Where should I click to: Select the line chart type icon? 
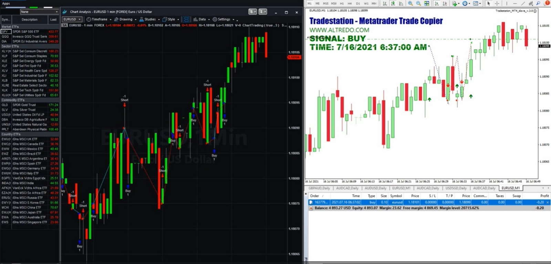[401, 3]
